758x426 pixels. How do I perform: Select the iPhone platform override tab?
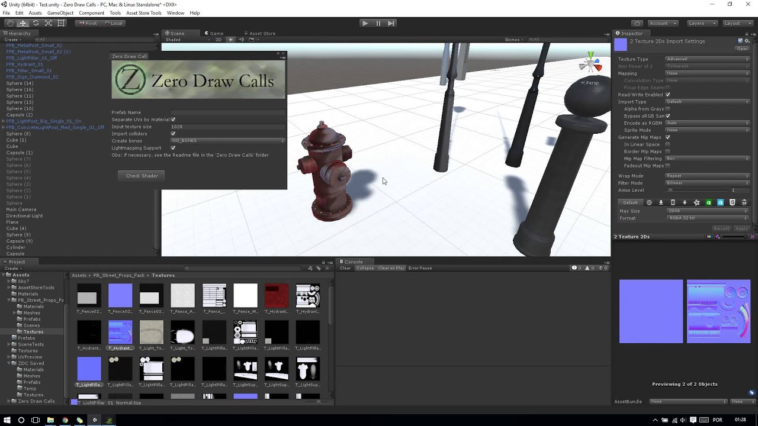click(x=673, y=202)
